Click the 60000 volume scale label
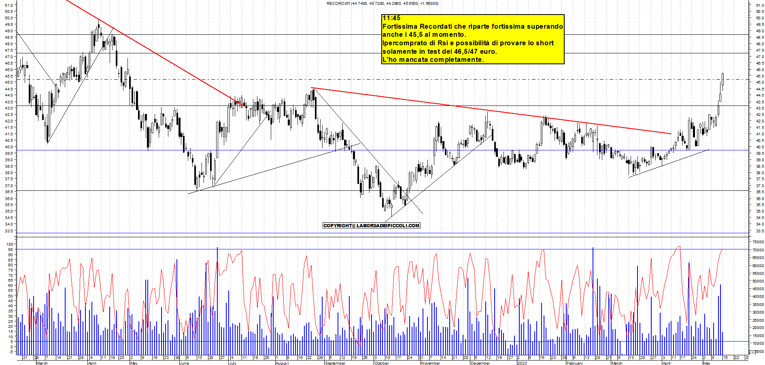The width and height of the screenshot is (765, 365). [x=758, y=266]
